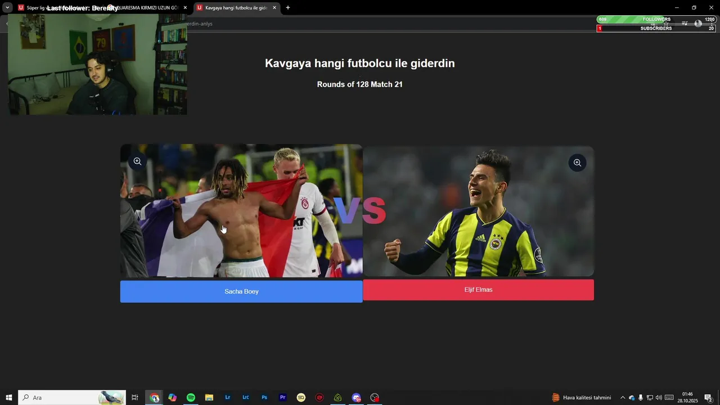Open the tab search dropdown
Screen dimensions: 720x405
(7, 8)
